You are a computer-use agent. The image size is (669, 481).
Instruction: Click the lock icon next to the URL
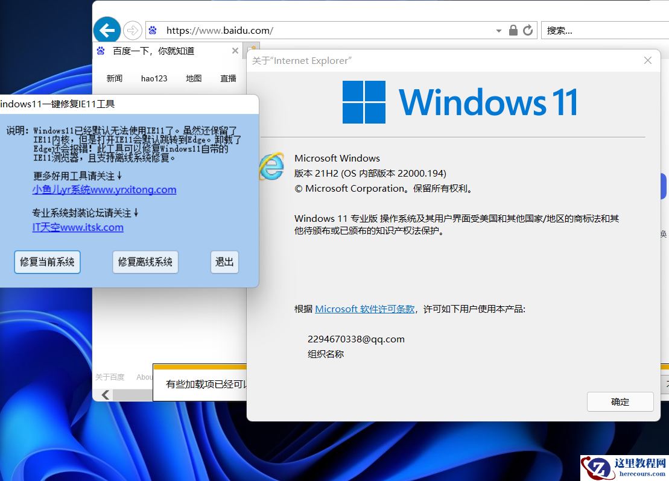pyautogui.click(x=512, y=30)
